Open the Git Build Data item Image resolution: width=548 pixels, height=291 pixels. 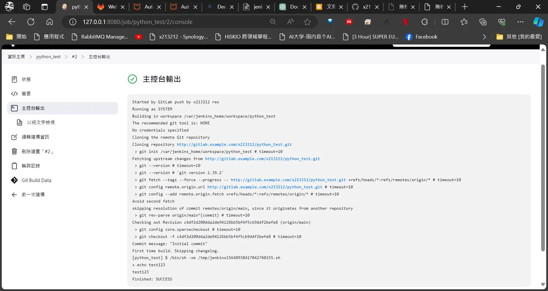37,180
